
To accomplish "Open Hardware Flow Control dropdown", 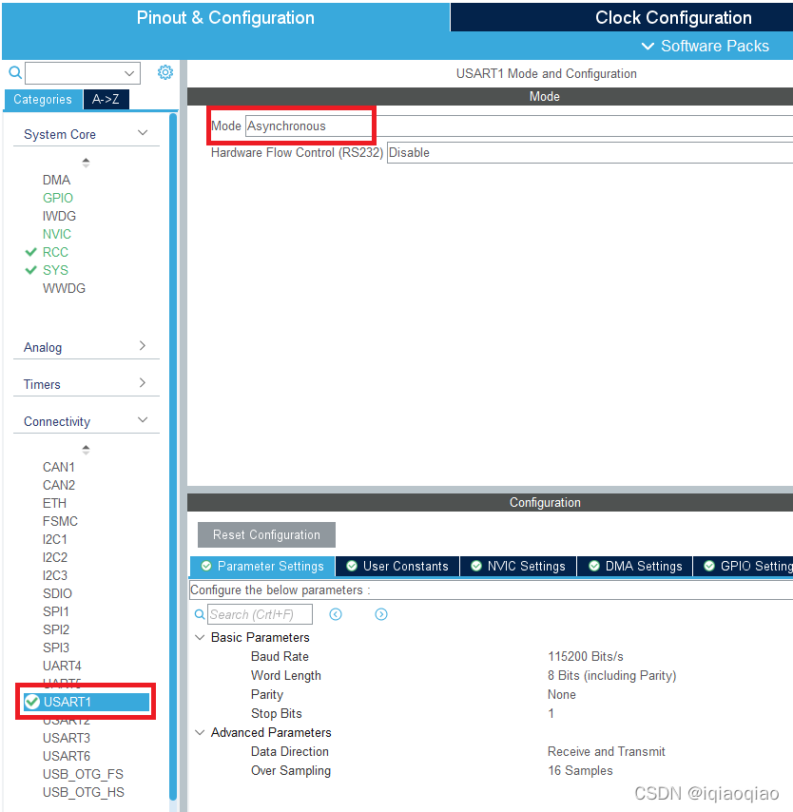I will pyautogui.click(x=590, y=153).
